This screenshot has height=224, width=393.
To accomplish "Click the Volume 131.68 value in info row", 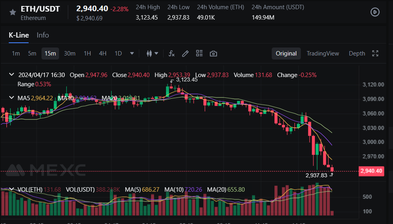I will 263,75.
